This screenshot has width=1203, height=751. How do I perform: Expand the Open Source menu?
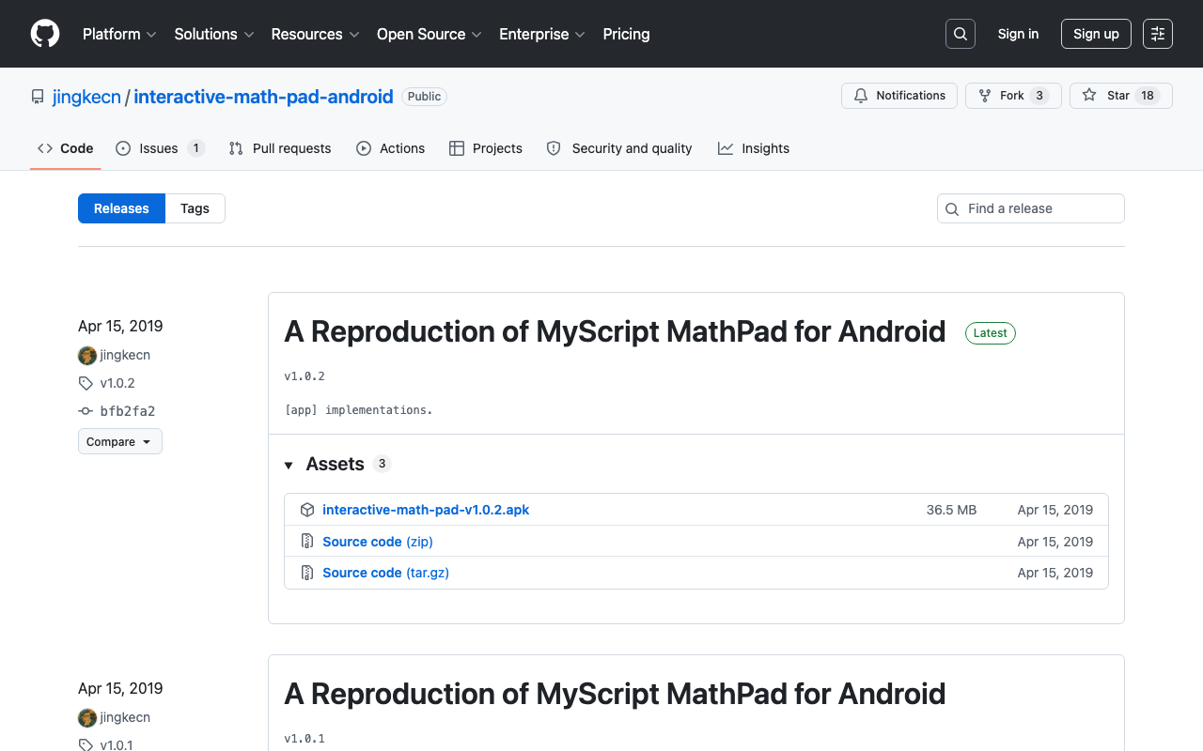[430, 34]
